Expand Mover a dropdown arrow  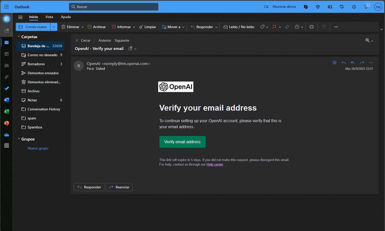[183, 27]
